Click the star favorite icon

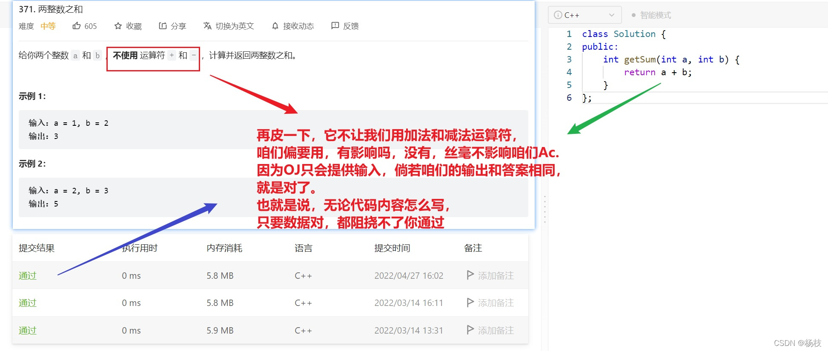coord(118,26)
